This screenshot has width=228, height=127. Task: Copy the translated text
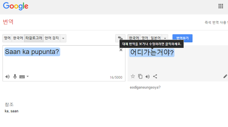[140, 76]
